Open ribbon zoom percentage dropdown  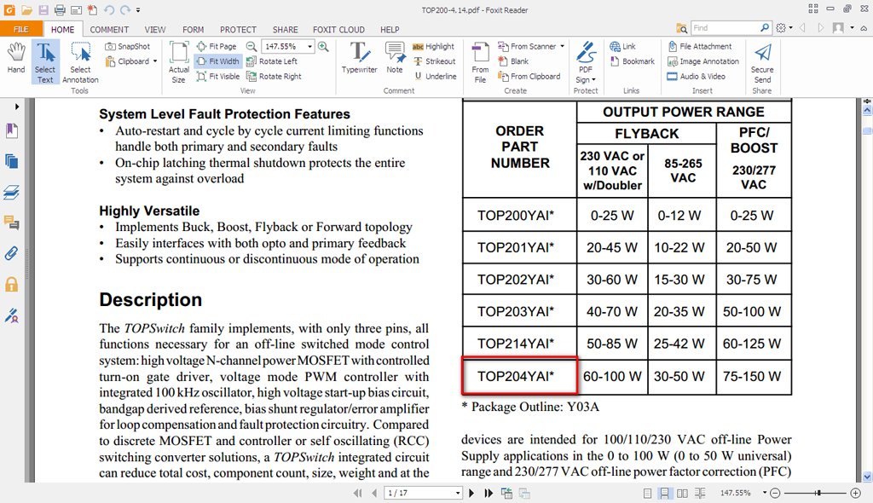[310, 46]
